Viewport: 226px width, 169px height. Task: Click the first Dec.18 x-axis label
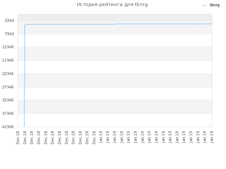click(18, 138)
